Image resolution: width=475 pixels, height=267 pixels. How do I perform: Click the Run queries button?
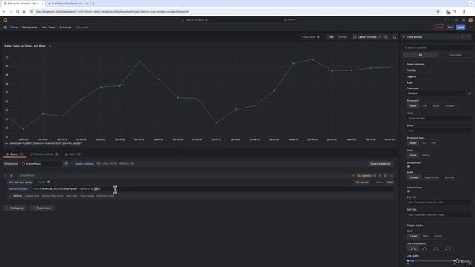(361, 182)
